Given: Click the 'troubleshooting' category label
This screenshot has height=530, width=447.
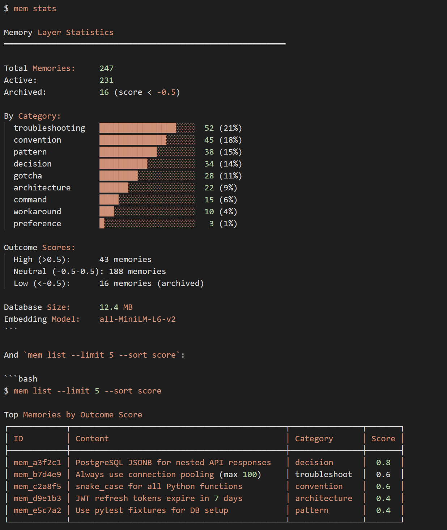Looking at the screenshot, I should 50,128.
